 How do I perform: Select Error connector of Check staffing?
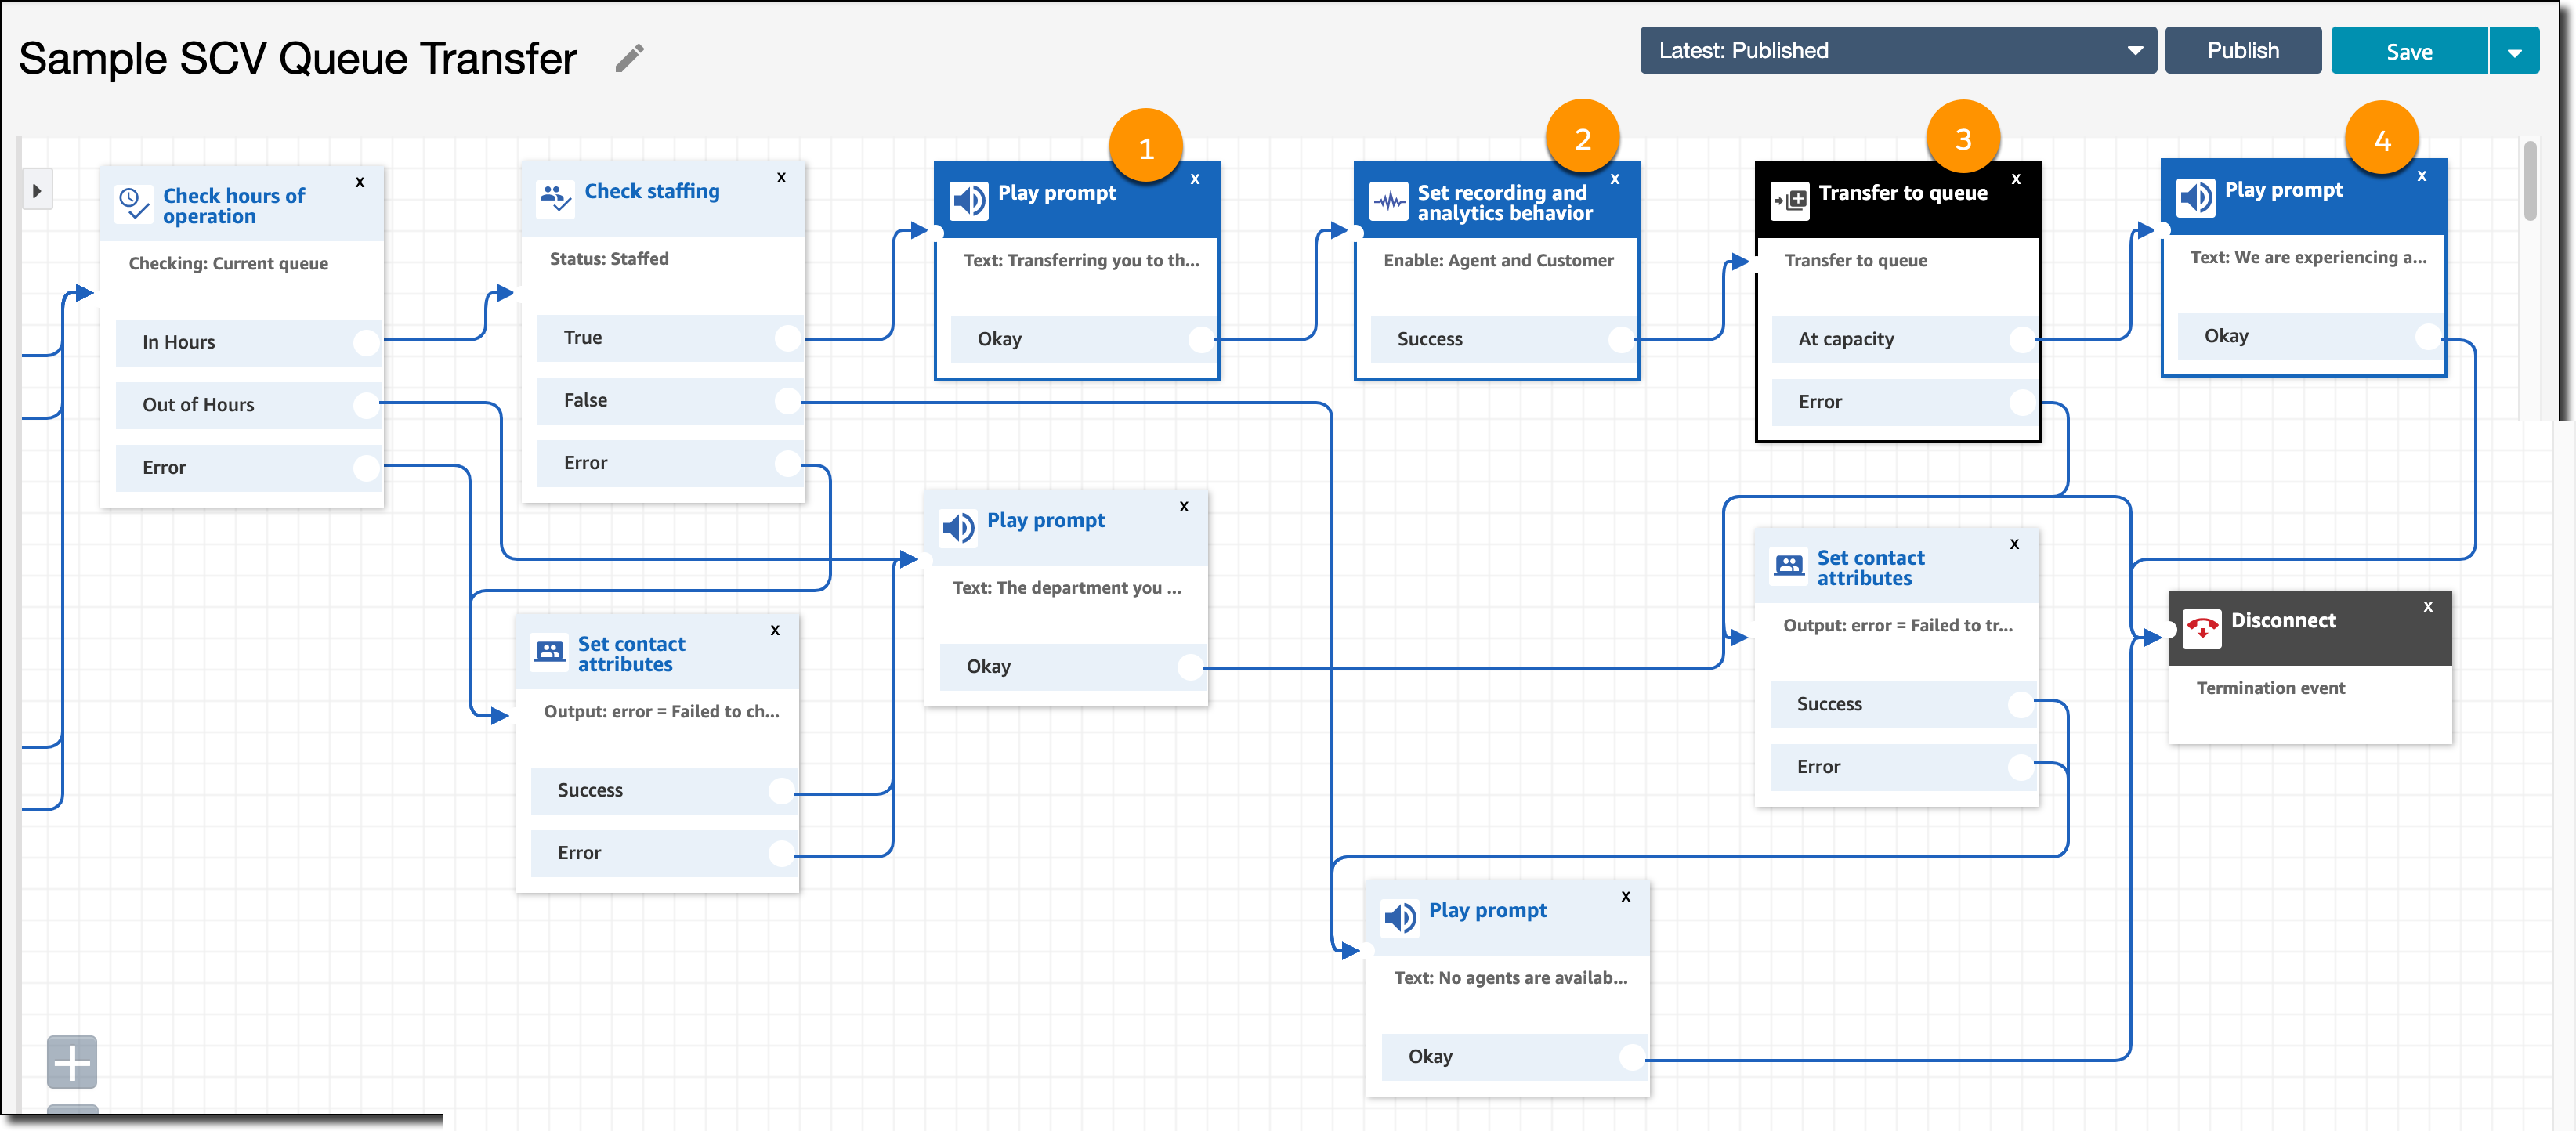tap(788, 464)
